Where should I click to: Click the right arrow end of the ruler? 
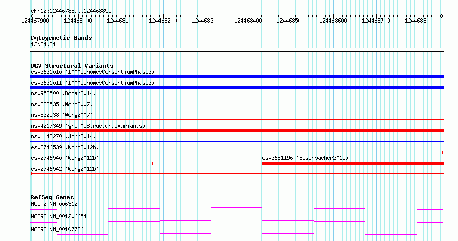(442, 16)
